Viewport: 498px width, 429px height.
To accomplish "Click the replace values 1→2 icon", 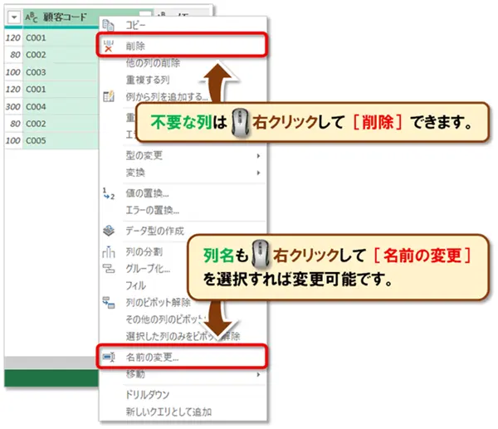I will 108,193.
